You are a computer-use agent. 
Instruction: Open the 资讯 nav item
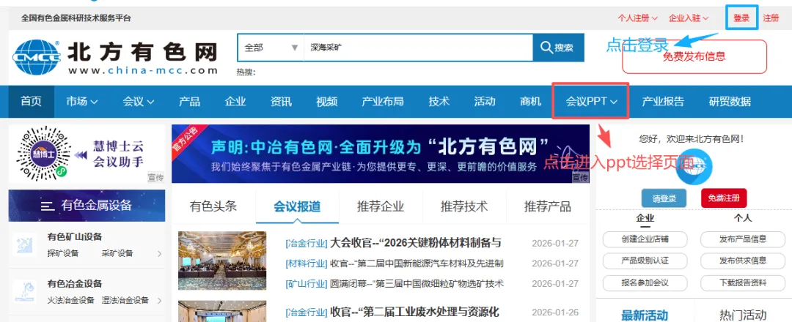click(281, 101)
